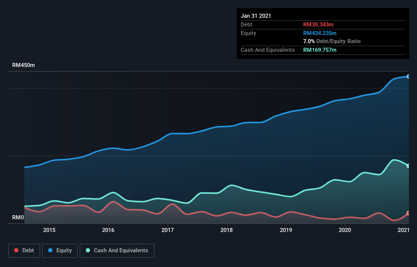Click the RM0 y-axis label
The width and height of the screenshot is (417, 267).
click(x=18, y=218)
